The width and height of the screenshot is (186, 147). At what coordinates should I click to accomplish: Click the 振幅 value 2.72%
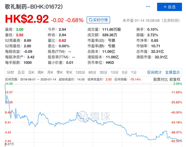pyautogui.click(x=153, y=35)
